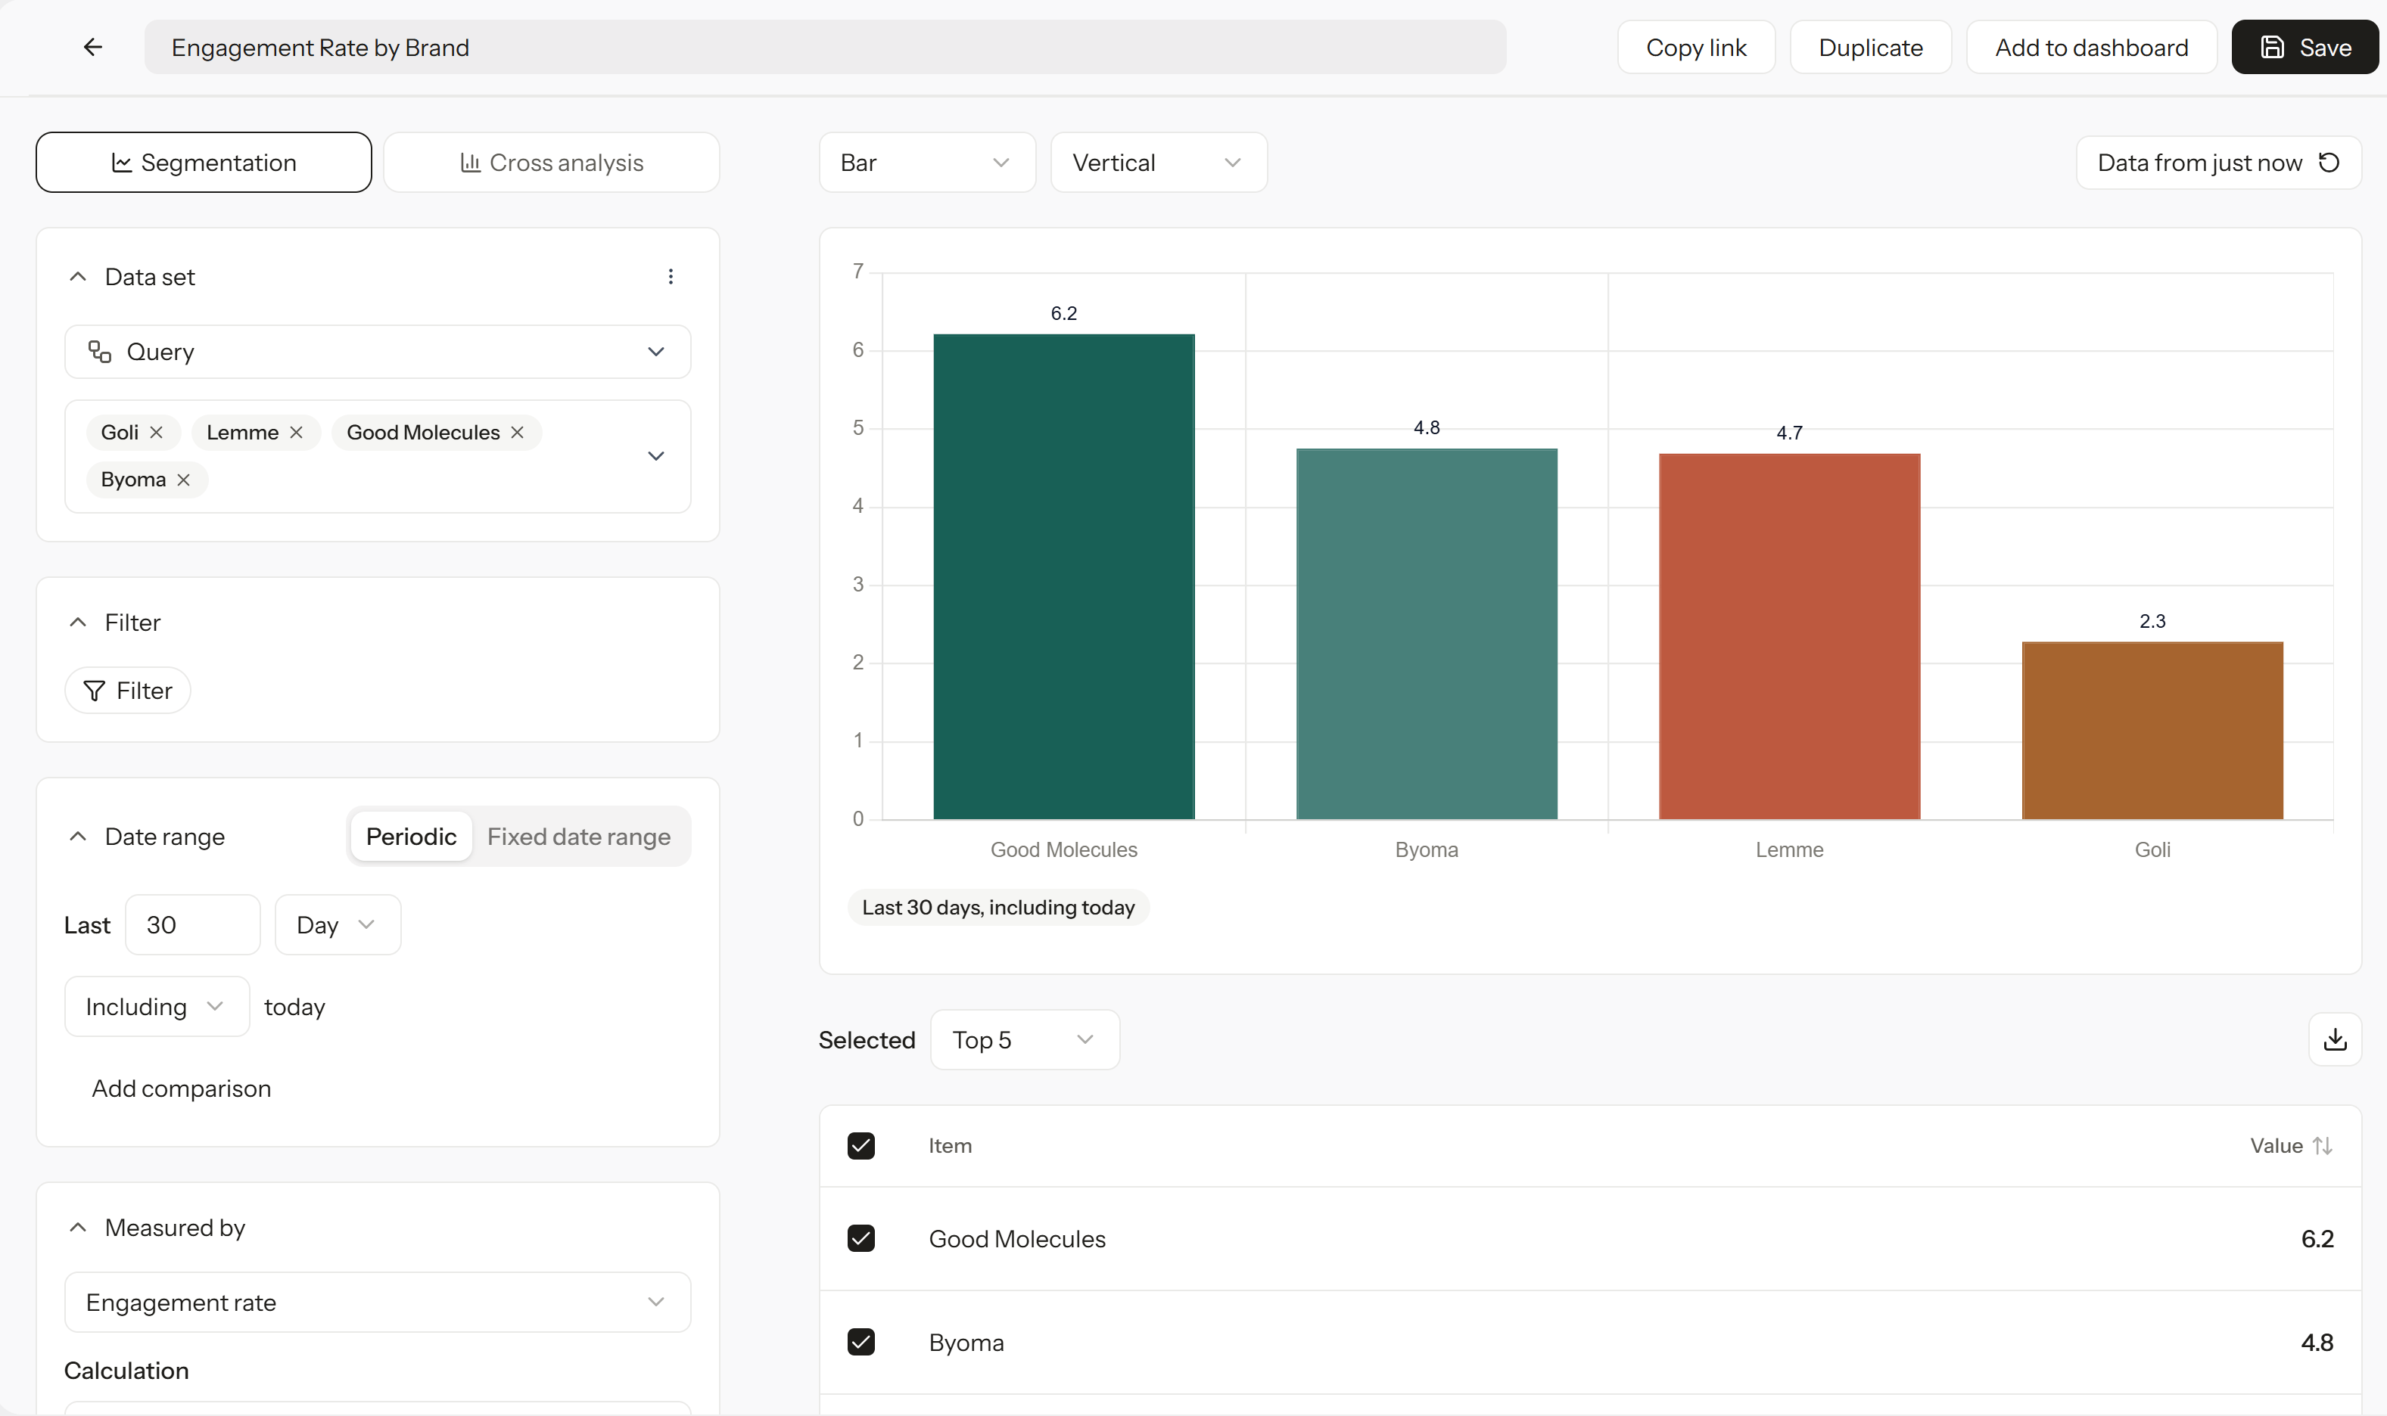Click the 2.3 data label above Goli bar

(x=2152, y=621)
